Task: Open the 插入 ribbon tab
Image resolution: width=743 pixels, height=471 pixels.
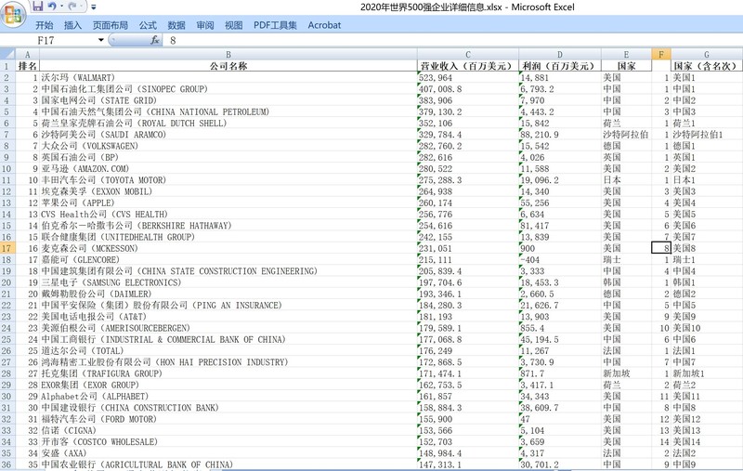Action: point(72,25)
